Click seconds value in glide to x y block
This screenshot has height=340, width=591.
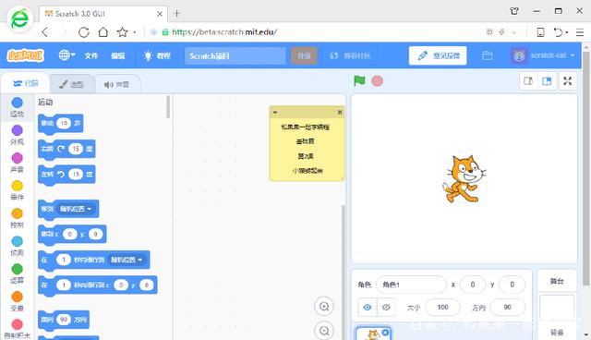pos(64,285)
